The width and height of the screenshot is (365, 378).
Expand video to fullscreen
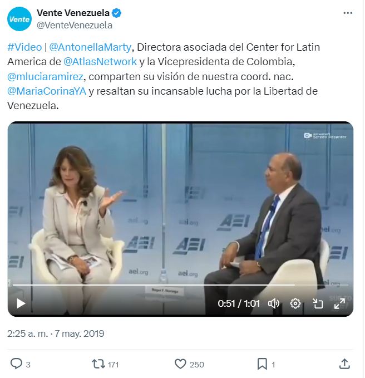coord(339,303)
